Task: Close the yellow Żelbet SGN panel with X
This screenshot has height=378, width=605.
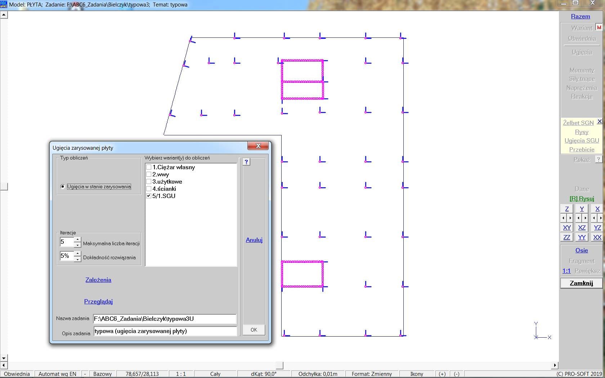Action: click(x=600, y=122)
